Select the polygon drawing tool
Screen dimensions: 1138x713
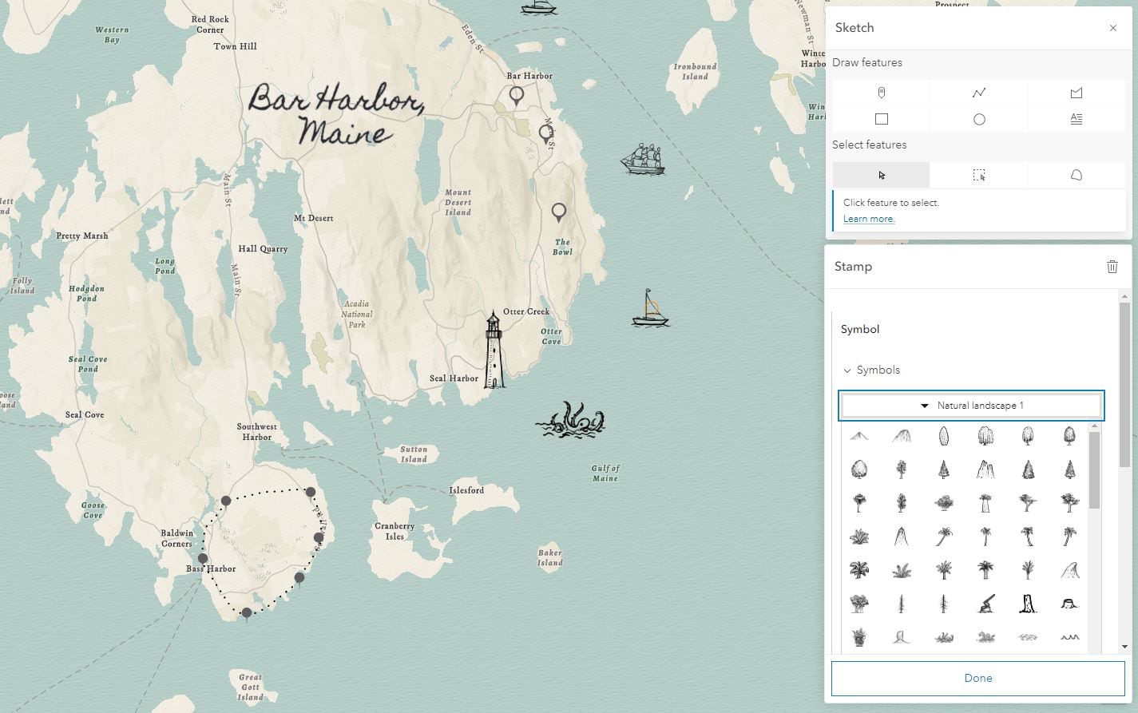pyautogui.click(x=1076, y=92)
